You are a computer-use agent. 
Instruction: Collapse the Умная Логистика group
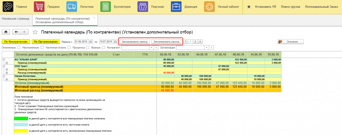click(x=3, y=76)
